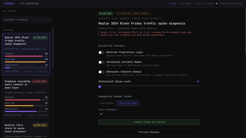The width and height of the screenshot is (246, 138).
Task: Click the green Privacy Proxy status dot
Action: tap(216, 3)
